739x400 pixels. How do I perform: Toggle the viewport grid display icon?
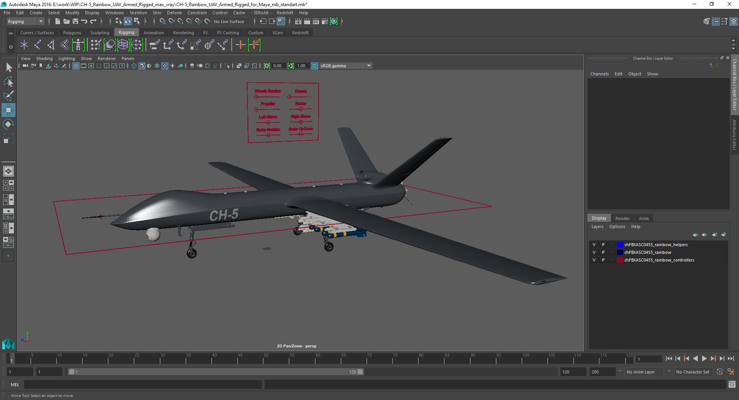tap(76, 66)
